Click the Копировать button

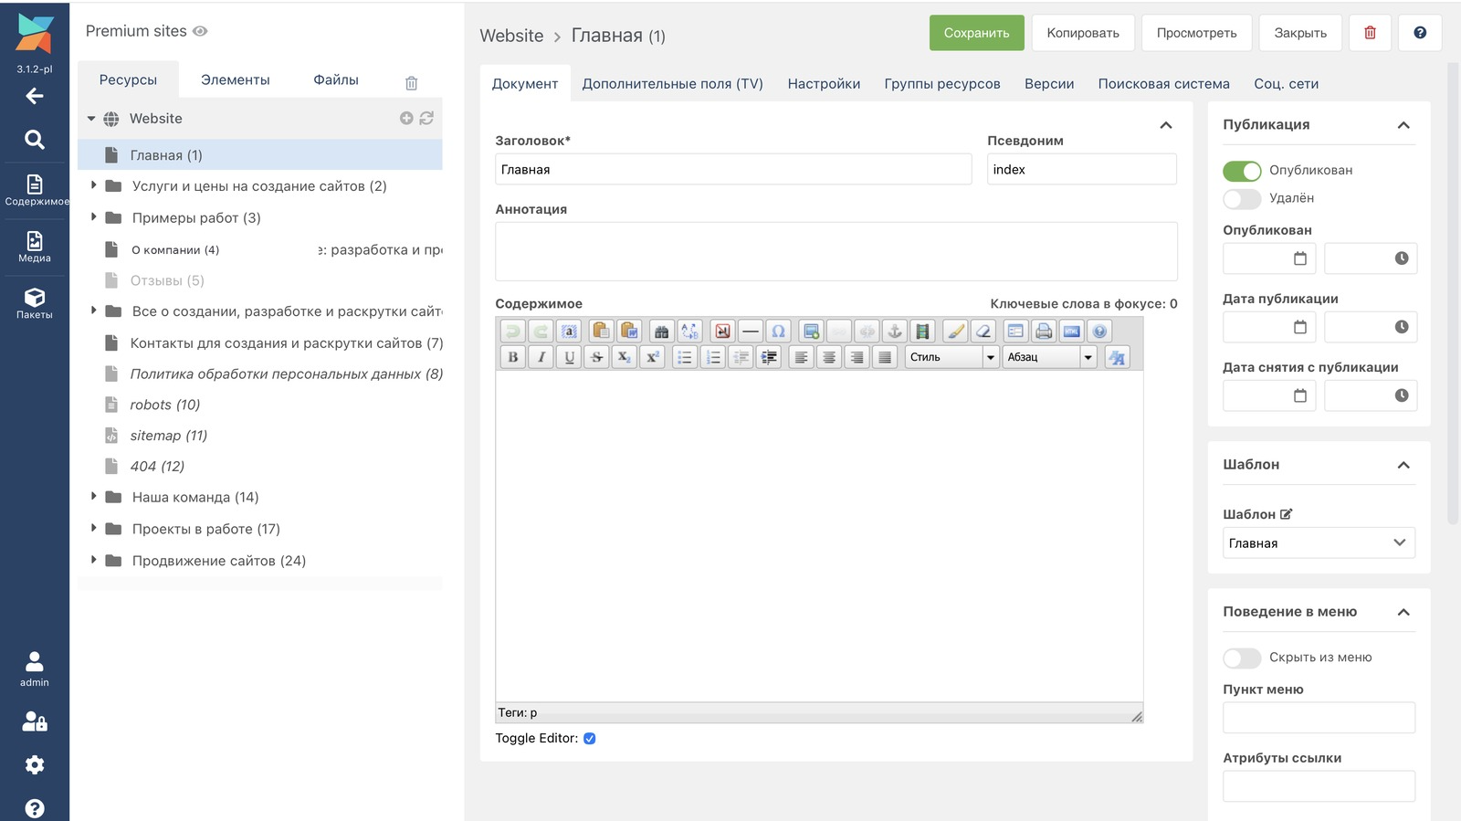(x=1083, y=33)
